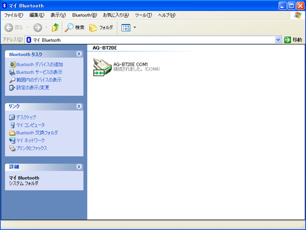
Task: Open the デスクトップ link
Action: coord(26,117)
